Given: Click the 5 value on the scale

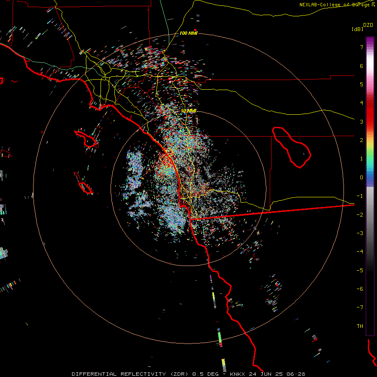Looking at the screenshot, I should pyautogui.click(x=362, y=84).
